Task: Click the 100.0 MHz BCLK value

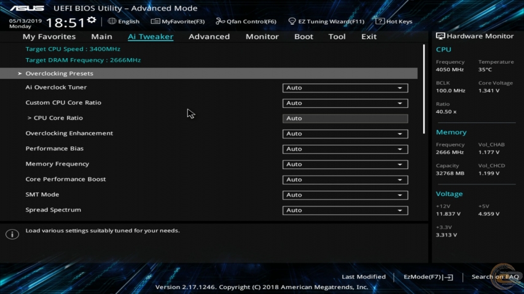Action: [x=450, y=91]
